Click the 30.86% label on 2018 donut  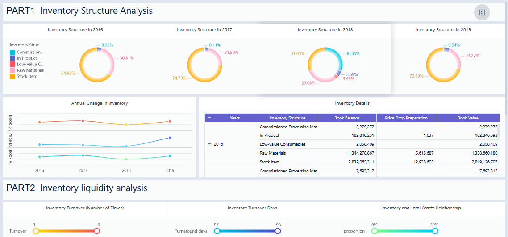353,53
